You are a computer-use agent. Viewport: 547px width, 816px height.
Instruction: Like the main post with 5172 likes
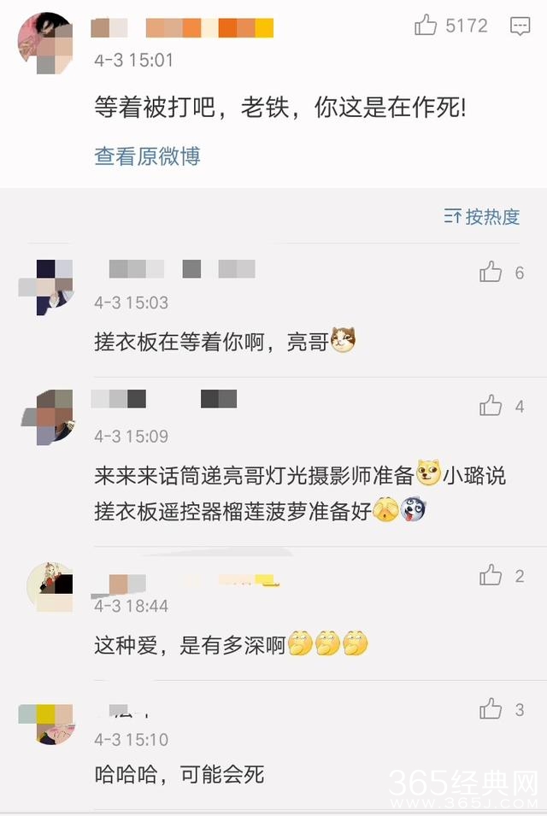click(x=426, y=25)
